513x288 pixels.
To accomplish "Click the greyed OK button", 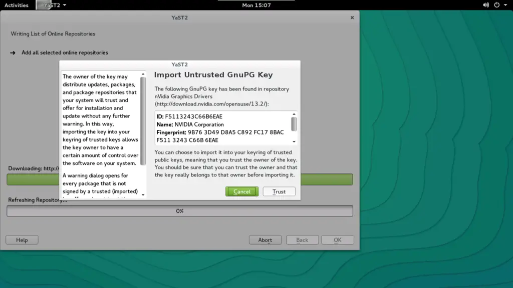I will tap(337, 240).
